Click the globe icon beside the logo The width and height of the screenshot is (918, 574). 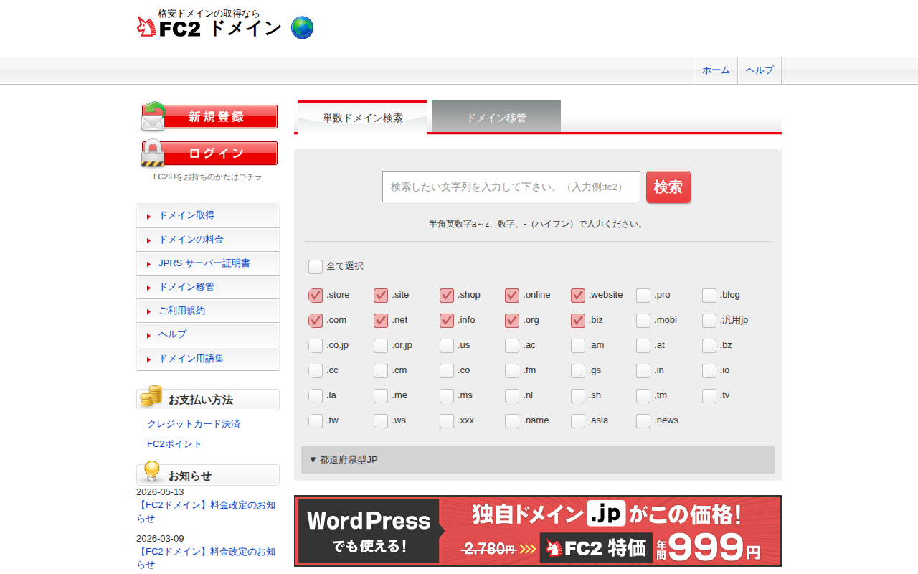pos(302,28)
